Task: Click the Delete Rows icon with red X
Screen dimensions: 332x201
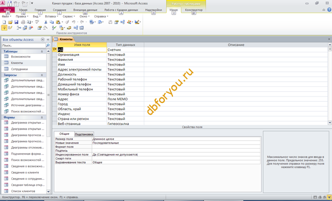Action: point(31,28)
